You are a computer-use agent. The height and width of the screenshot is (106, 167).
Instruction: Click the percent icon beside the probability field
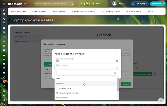tap(117, 61)
